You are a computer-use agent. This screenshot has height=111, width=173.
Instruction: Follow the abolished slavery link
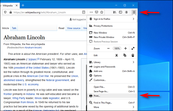(x=14, y=80)
